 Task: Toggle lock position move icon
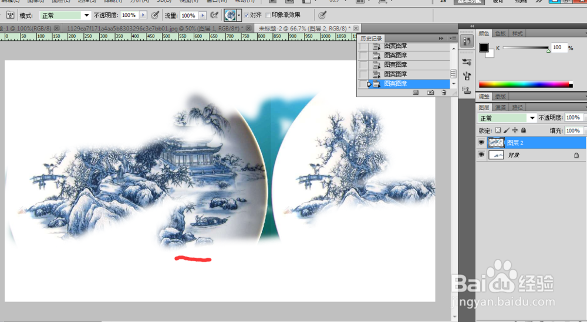coord(515,131)
